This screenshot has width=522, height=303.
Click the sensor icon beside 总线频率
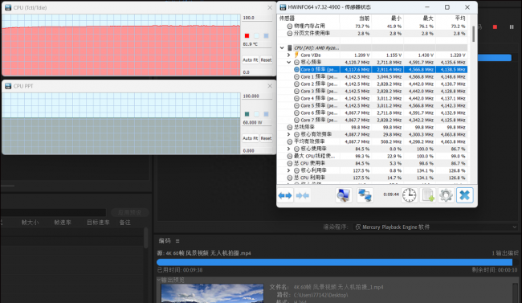[x=290, y=127]
